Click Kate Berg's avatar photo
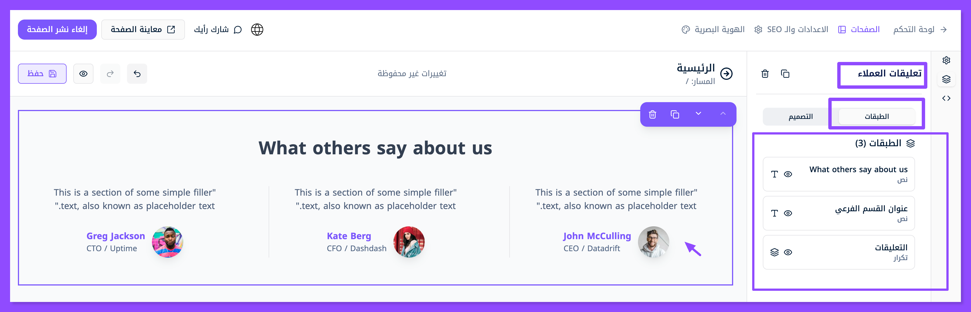This screenshot has height=312, width=971. point(409,242)
